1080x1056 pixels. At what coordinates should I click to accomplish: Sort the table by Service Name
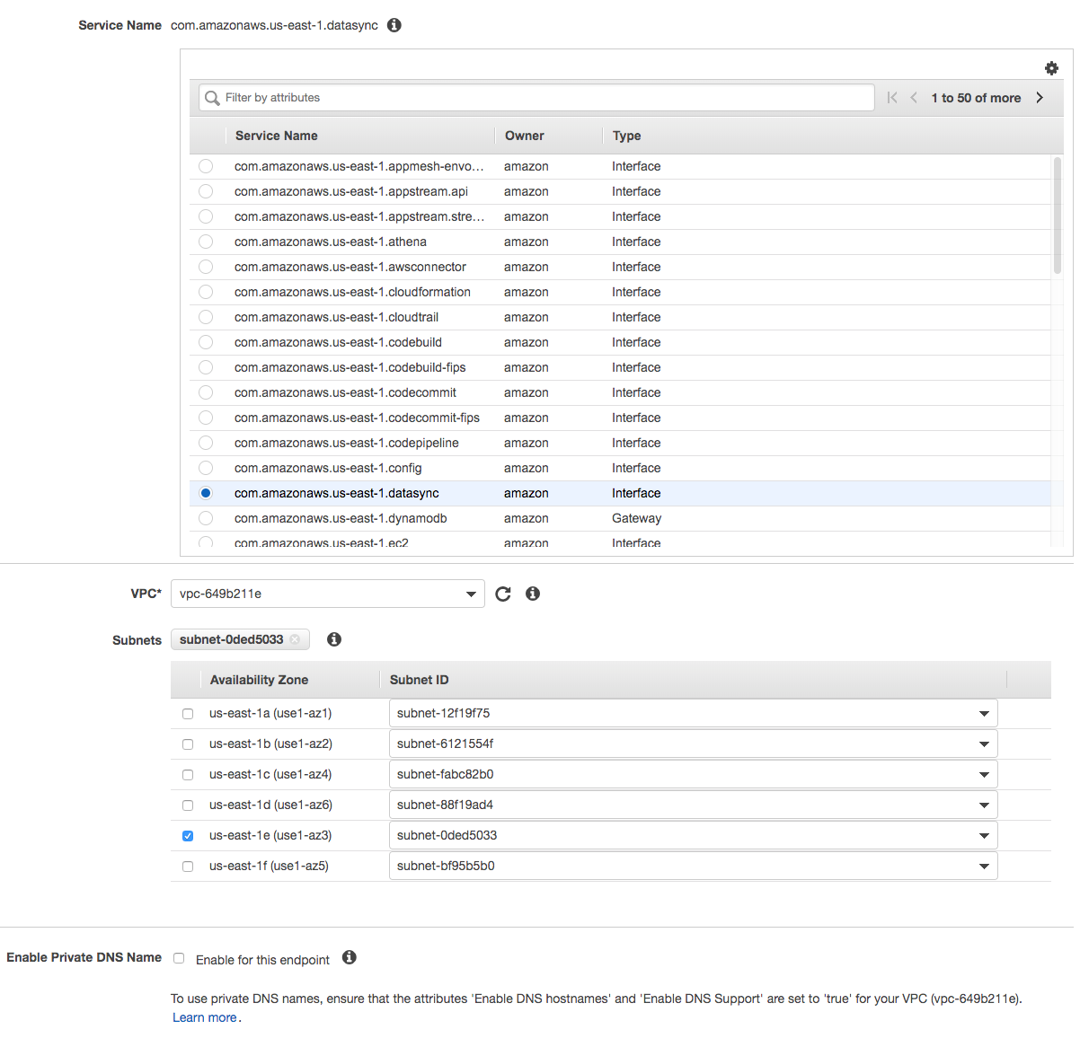[x=276, y=136]
